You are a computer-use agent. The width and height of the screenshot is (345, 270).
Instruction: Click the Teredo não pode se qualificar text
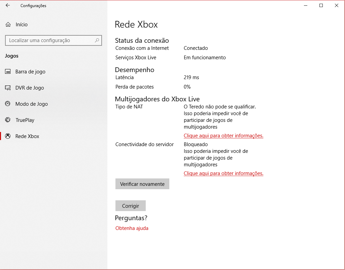220,107
